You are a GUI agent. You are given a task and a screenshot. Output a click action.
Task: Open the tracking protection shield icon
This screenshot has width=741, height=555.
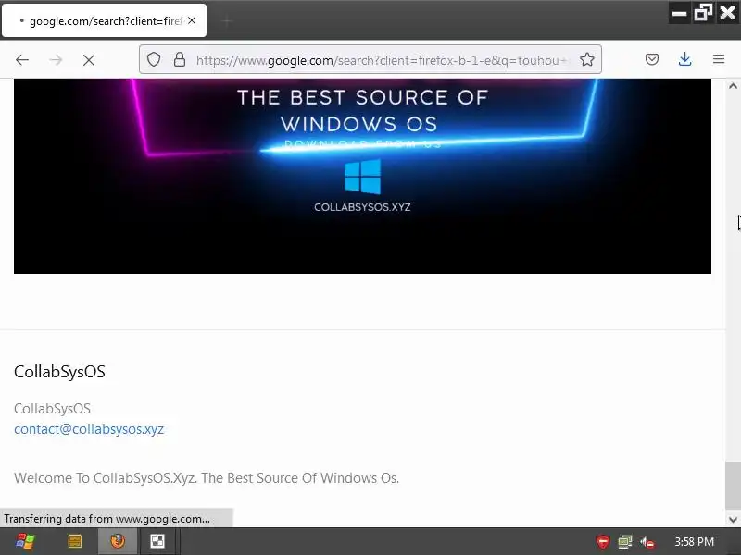(154, 59)
